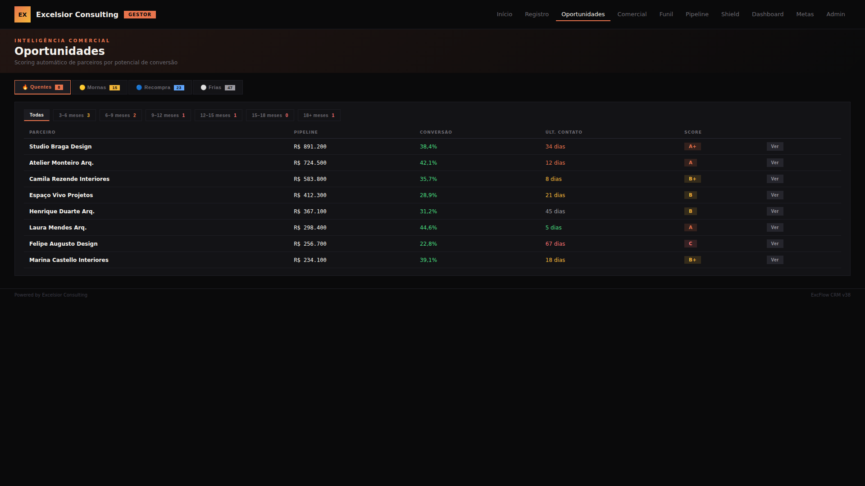Click the A+ score badge
This screenshot has width=865, height=486.
[x=692, y=147]
